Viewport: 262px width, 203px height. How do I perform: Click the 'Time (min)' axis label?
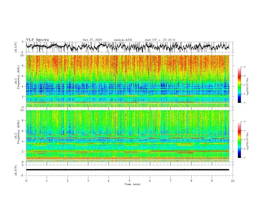tap(132, 184)
